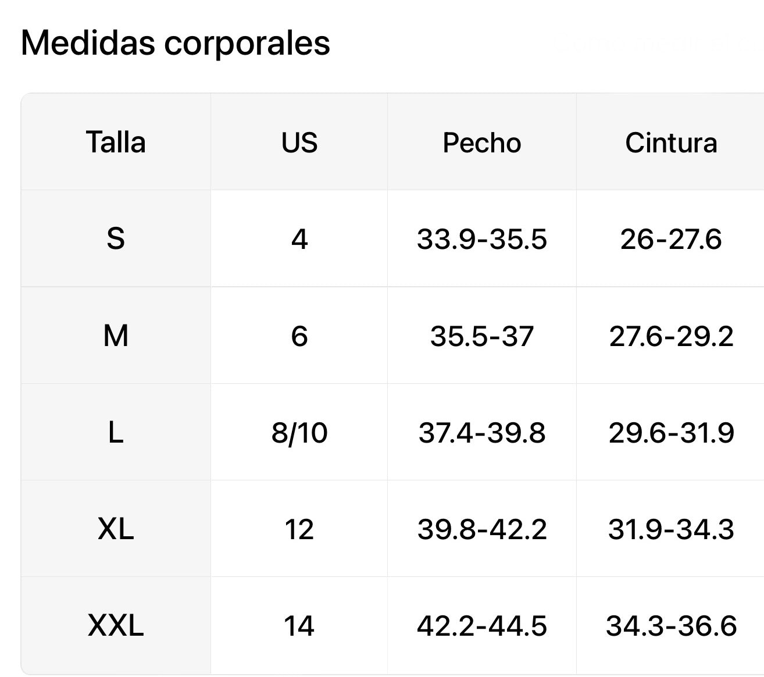Click the US column header
Viewport: 764px width, 677px height.
tap(299, 142)
